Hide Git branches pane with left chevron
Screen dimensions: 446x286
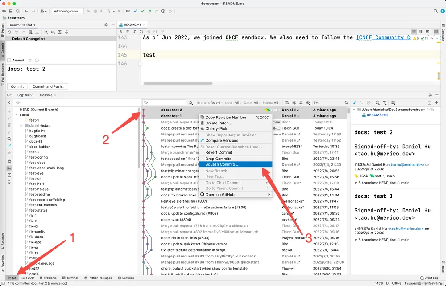pyautogui.click(x=9, y=102)
